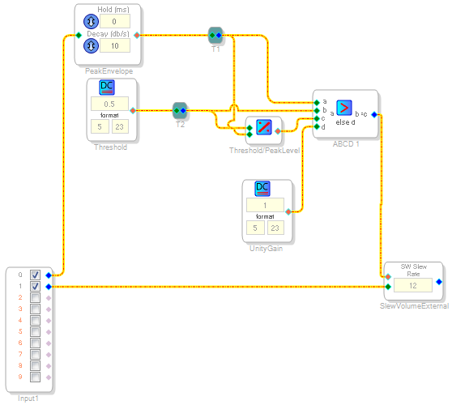Select the Threshold value field 0.5

click(x=109, y=104)
